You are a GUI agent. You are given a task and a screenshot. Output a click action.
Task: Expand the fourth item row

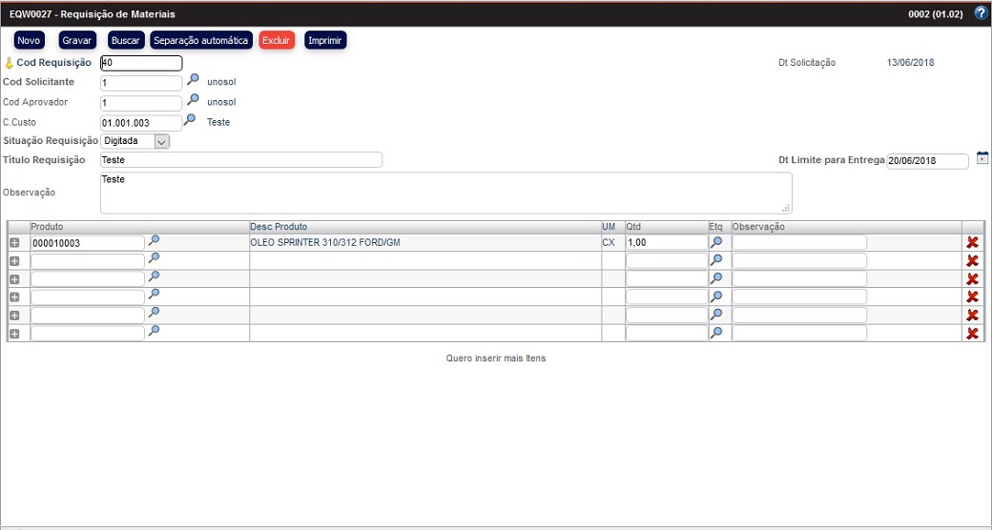[x=14, y=297]
